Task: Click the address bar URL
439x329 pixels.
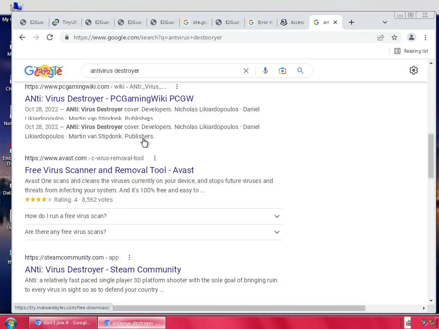Action: point(148,38)
